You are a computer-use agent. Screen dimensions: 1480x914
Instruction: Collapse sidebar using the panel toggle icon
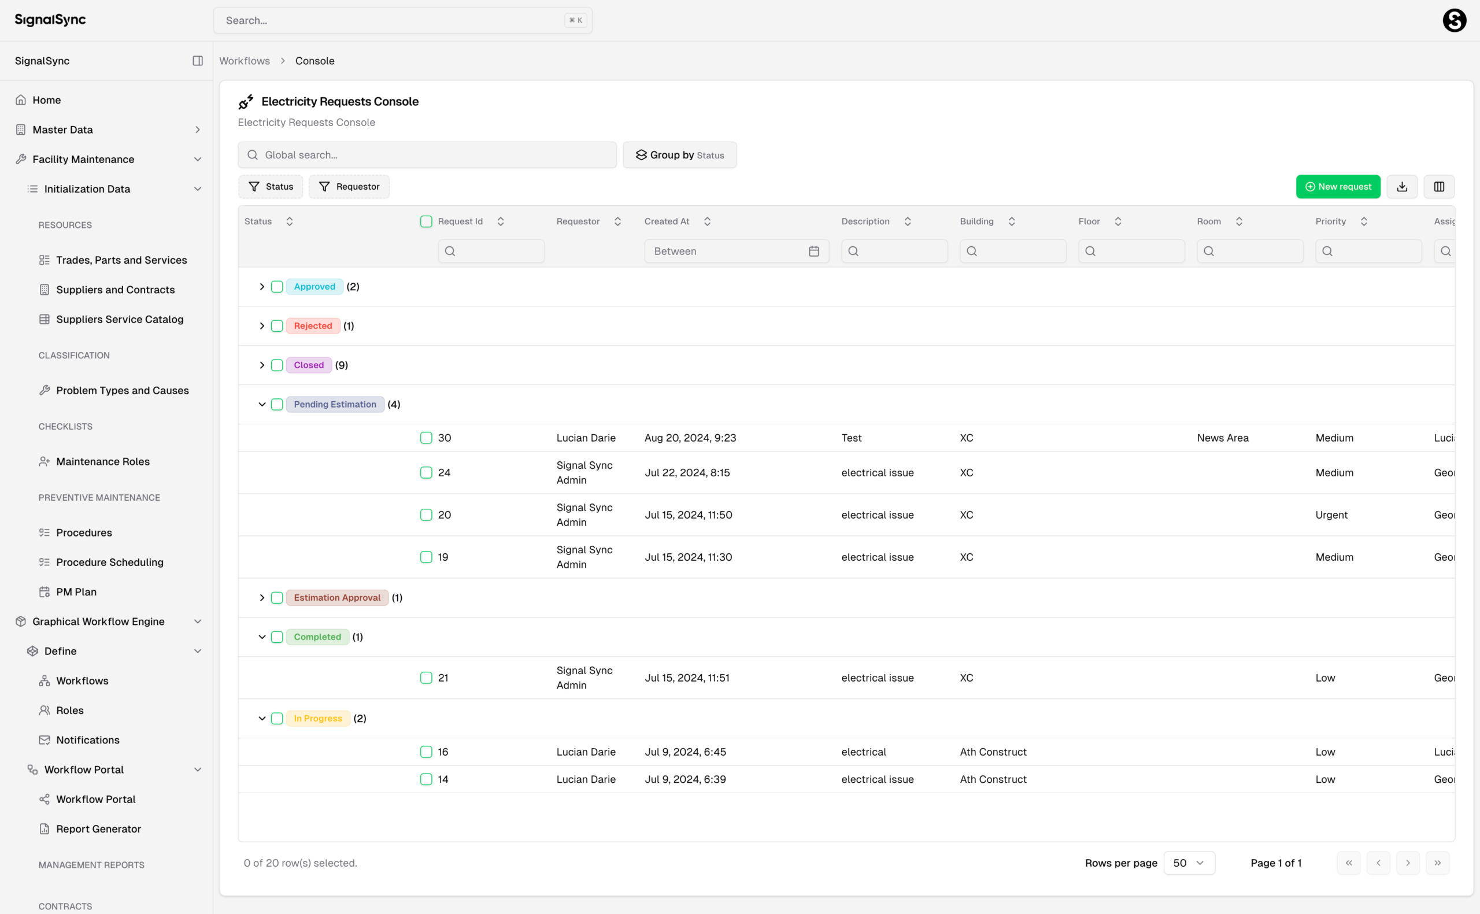(198, 61)
